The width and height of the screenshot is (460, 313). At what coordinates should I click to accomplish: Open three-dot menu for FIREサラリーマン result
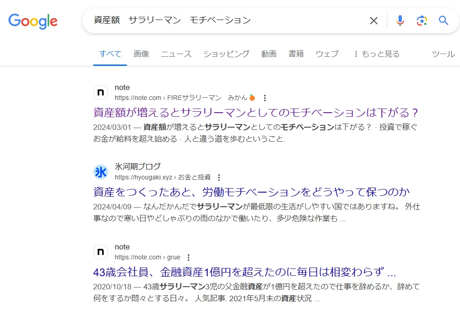(265, 98)
